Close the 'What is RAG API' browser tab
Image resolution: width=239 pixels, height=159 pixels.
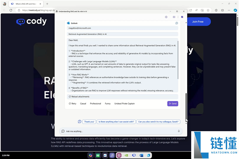click(x=40, y=4)
